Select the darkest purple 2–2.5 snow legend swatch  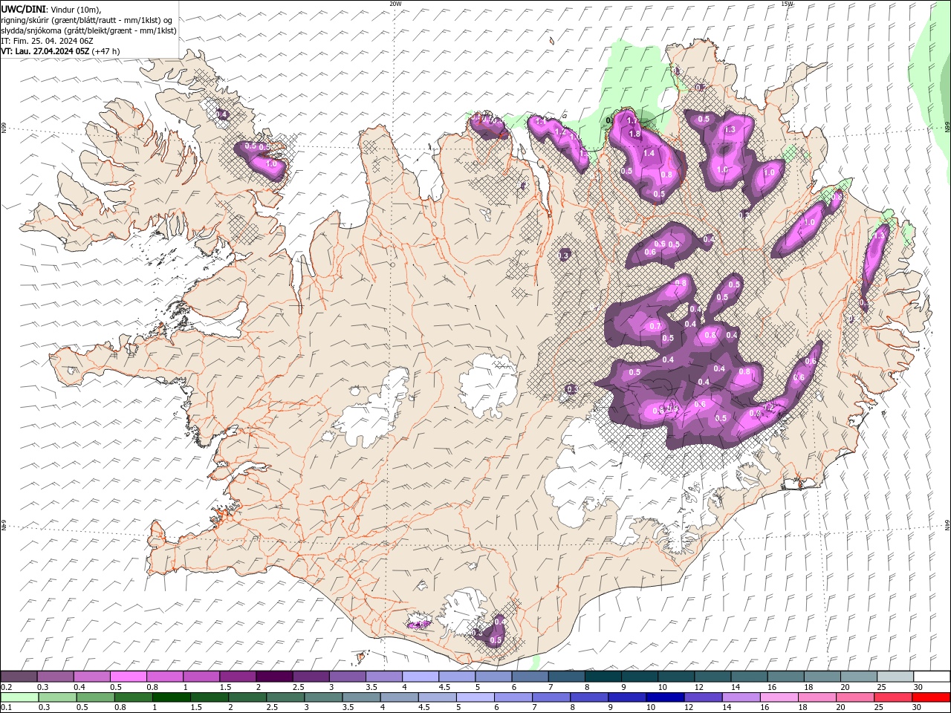pos(274,677)
